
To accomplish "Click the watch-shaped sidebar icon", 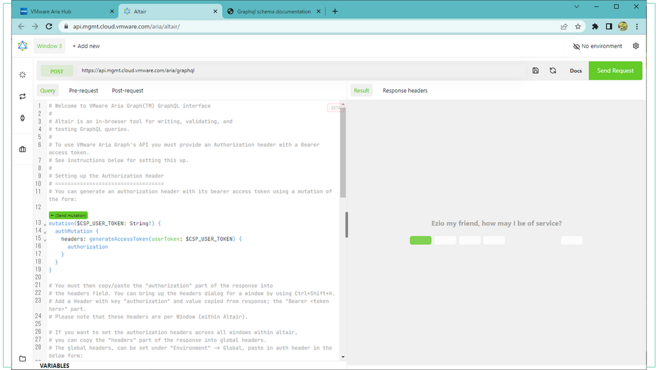I will click(x=22, y=118).
